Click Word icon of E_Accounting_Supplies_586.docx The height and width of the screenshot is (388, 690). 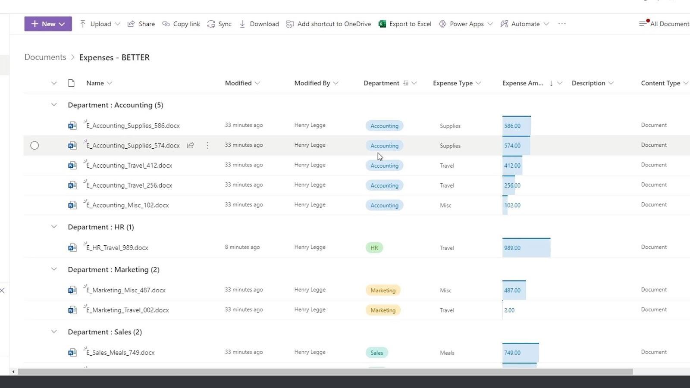tap(72, 125)
